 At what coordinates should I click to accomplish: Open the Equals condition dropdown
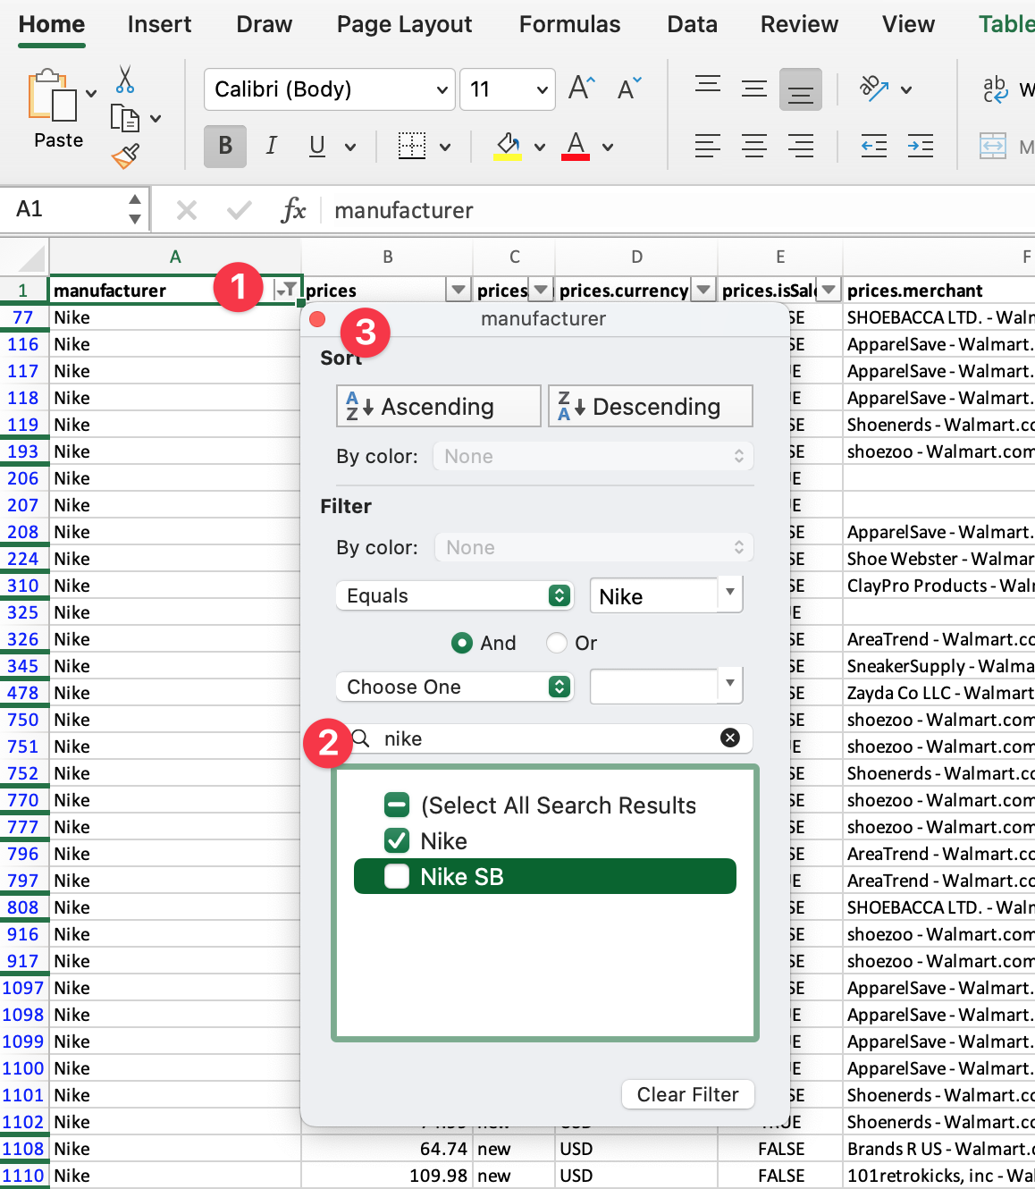(454, 596)
